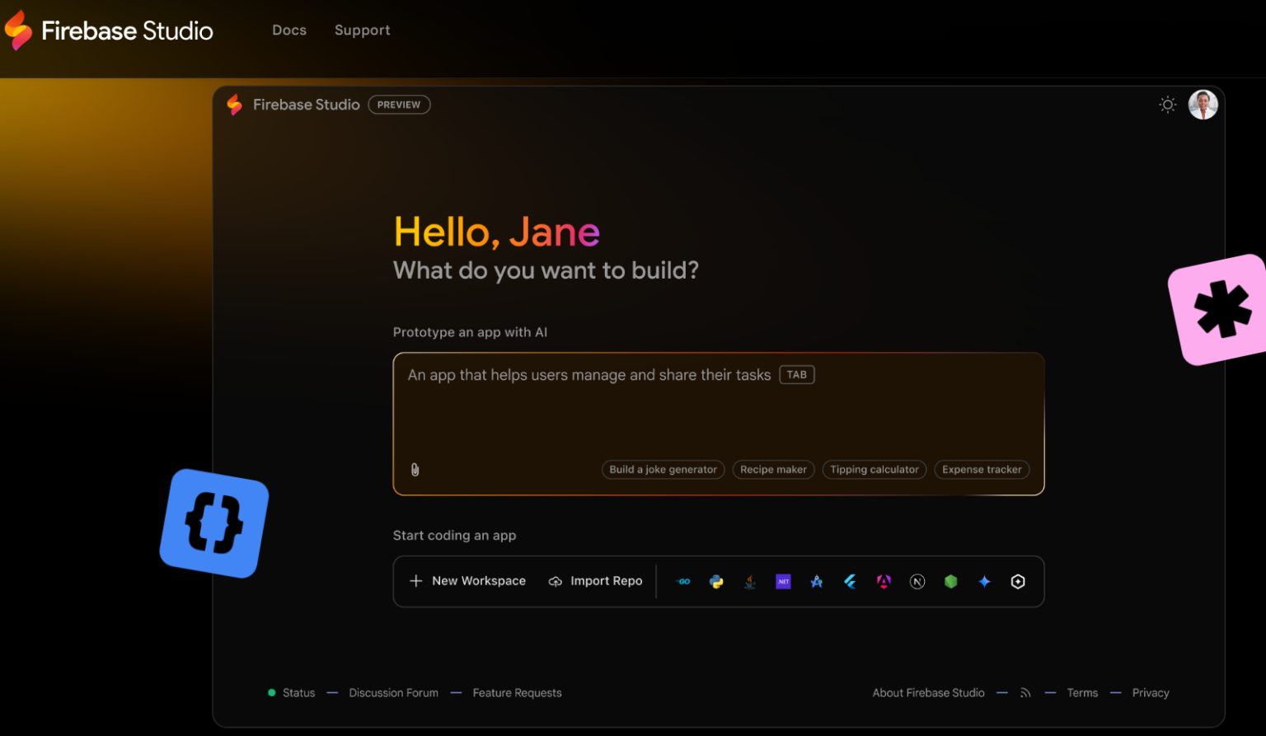The image size is (1266, 736).
Task: Click the paperclip attachment icon
Action: [x=415, y=469]
